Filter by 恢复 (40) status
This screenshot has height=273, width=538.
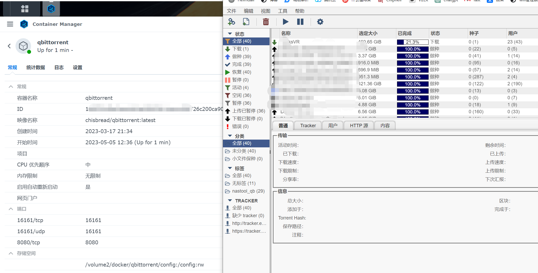tap(246, 72)
